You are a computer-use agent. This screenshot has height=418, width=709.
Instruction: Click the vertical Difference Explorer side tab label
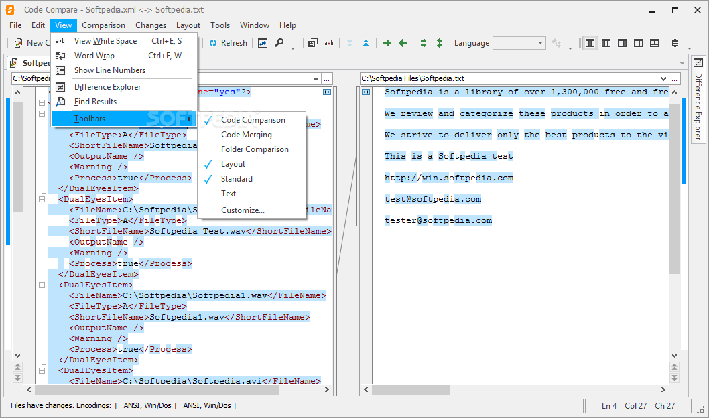[698, 107]
